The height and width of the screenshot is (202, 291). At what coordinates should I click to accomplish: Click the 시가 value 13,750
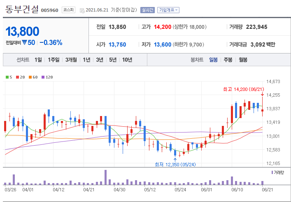tap(117, 44)
